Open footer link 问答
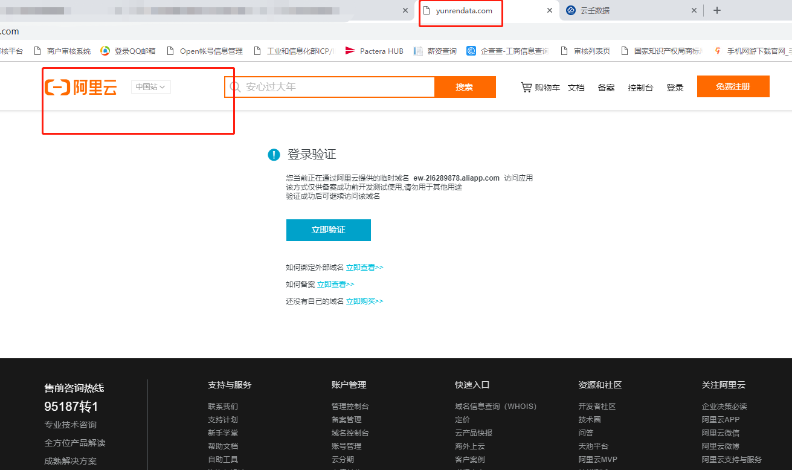This screenshot has height=470, width=792. click(586, 433)
